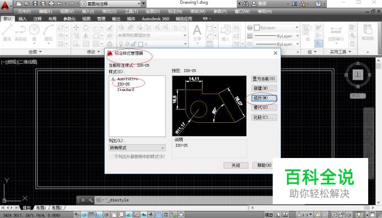Click the Plot printer icon
This screenshot has height=218, width=382.
[x=51, y=4]
